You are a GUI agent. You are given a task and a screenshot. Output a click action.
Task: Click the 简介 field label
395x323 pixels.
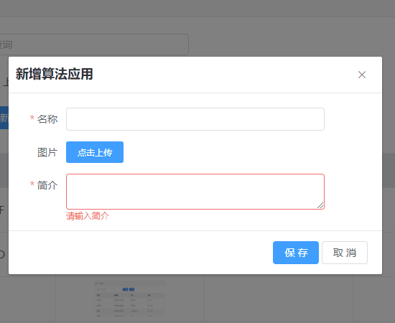click(x=47, y=185)
